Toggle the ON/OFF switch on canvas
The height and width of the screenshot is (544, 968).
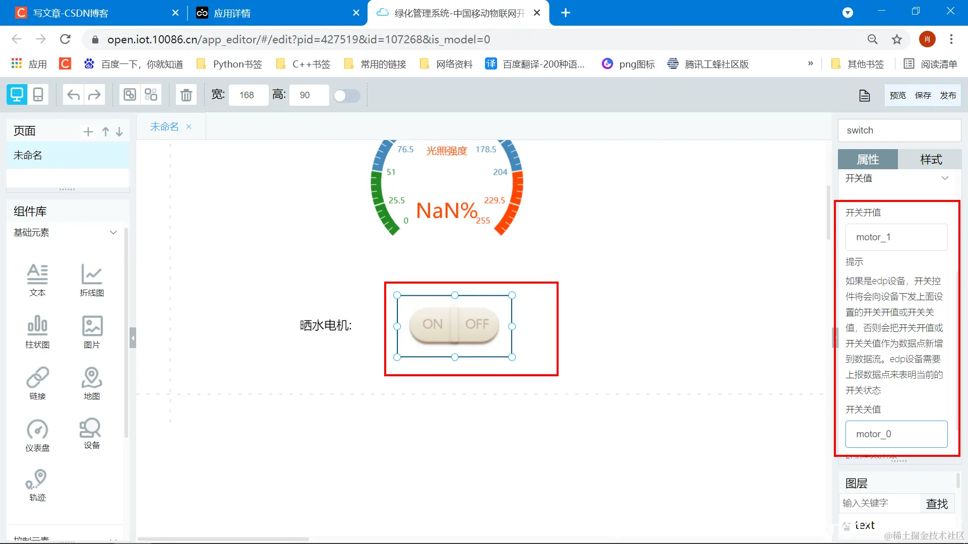tap(454, 325)
